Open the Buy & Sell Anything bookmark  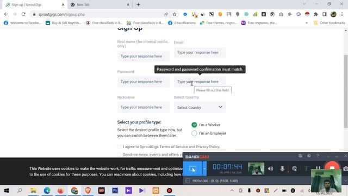(64, 23)
